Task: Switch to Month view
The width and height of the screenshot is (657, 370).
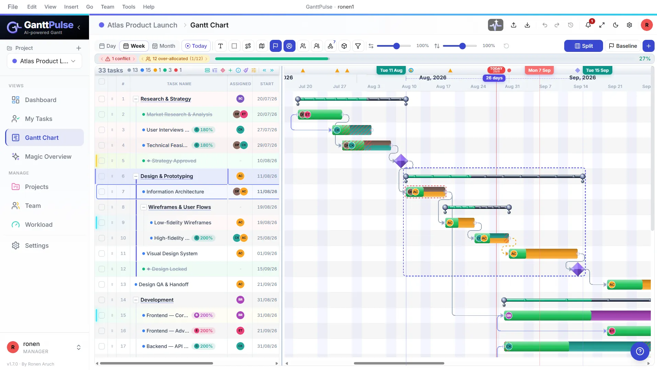Action: [x=164, y=46]
